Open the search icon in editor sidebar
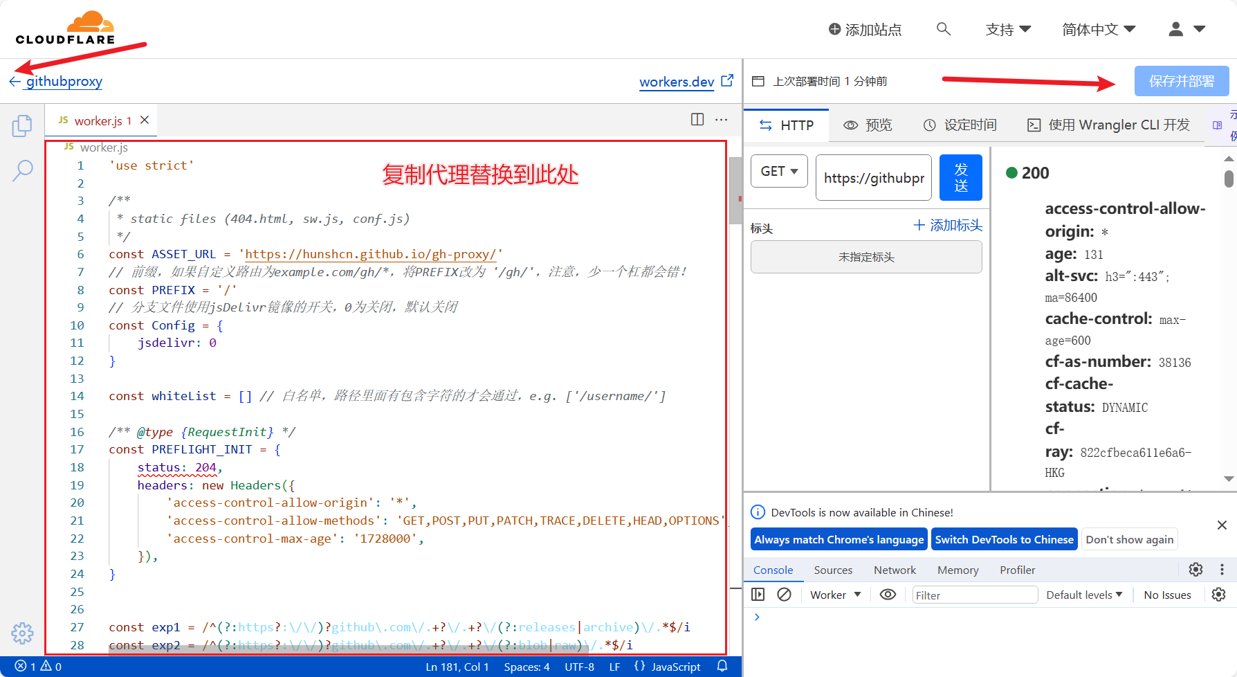The height and width of the screenshot is (677, 1237). pos(22,170)
